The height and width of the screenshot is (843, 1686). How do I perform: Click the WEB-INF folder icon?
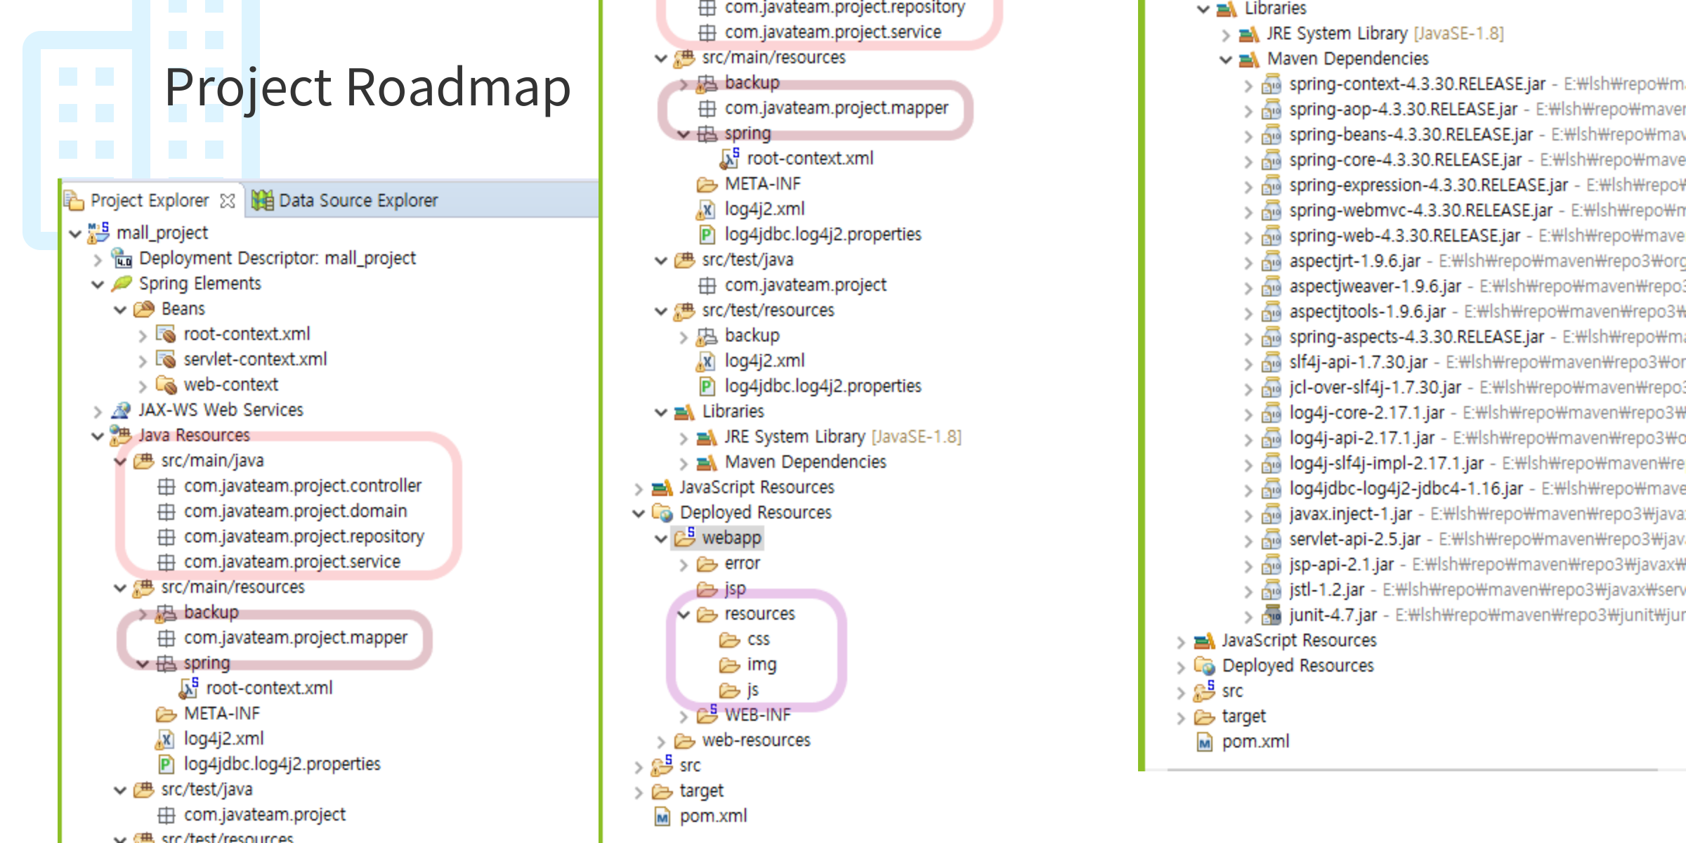coord(707,714)
